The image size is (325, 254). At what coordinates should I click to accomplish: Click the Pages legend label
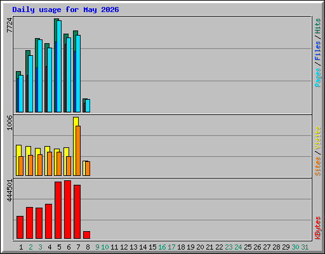(317, 77)
